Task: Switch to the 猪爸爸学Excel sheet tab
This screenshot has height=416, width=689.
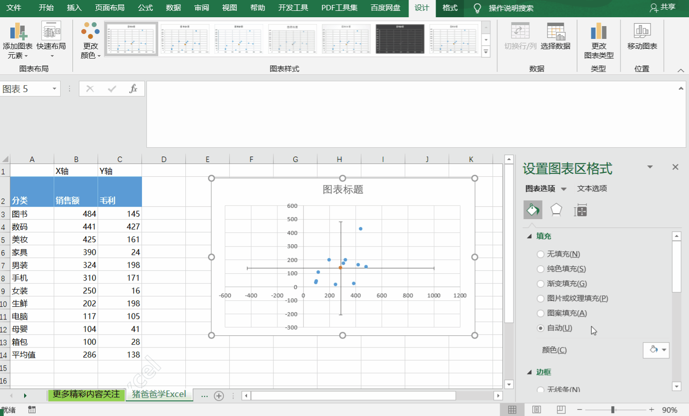Action: [159, 394]
